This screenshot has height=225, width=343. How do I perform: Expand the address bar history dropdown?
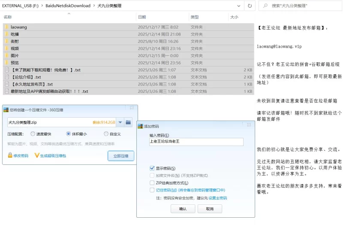point(238,6)
